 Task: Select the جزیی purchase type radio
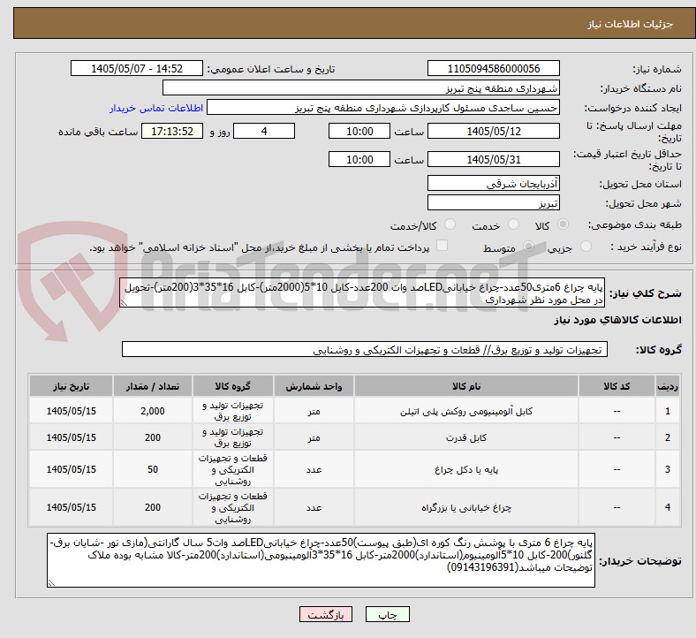point(586,247)
